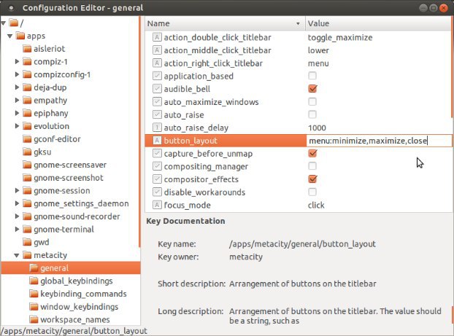Click the key list vertical scrollbar

tap(453, 67)
